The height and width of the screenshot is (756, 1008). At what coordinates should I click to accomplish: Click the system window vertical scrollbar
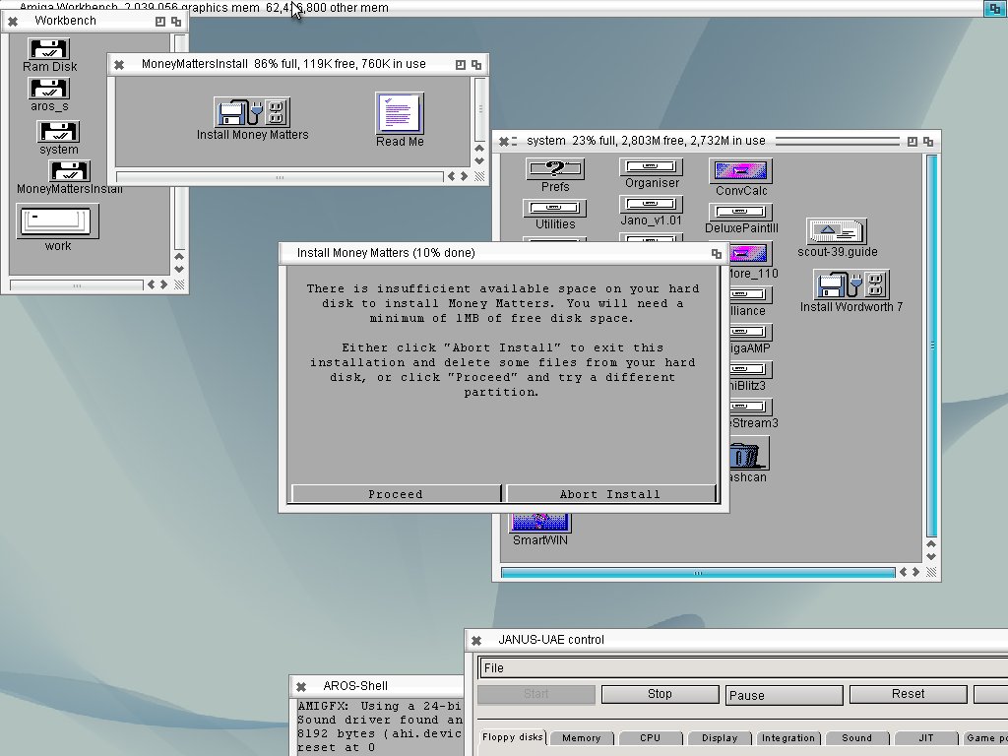coord(931,346)
